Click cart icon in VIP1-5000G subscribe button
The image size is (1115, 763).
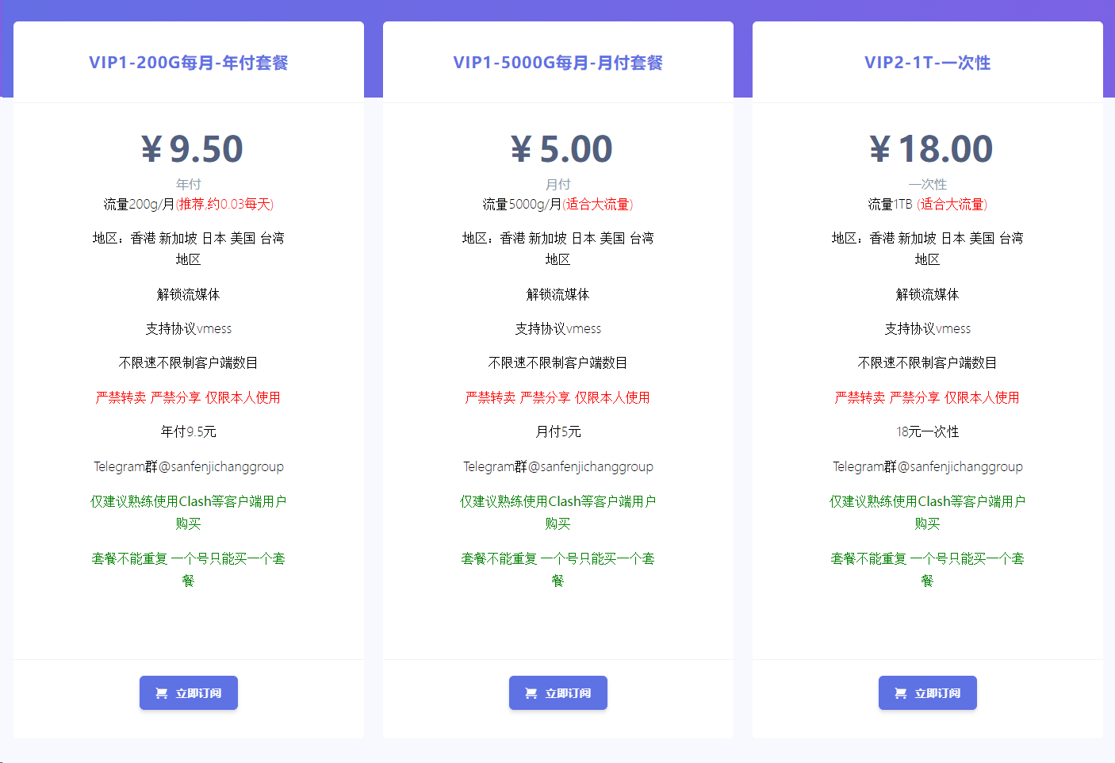[x=531, y=693]
